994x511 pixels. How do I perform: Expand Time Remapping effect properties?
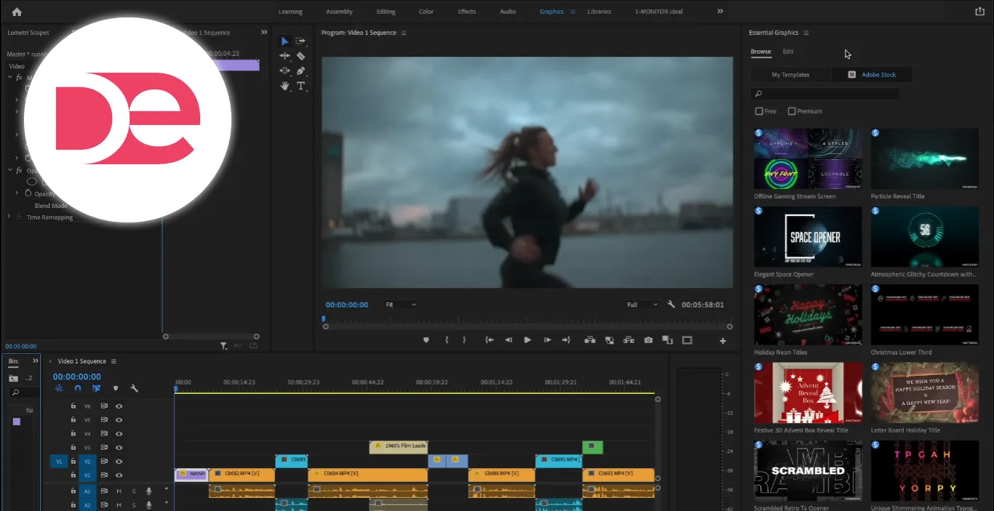click(10, 217)
